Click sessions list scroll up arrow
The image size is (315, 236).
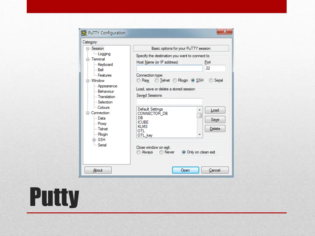[199, 110]
